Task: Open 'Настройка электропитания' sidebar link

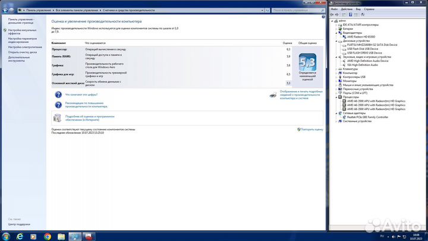Action: tap(25, 47)
